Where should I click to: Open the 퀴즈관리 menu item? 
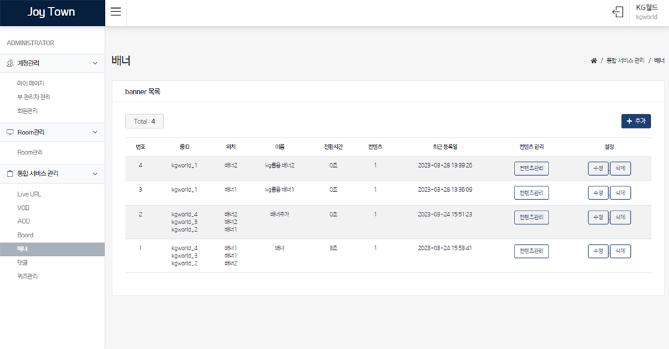click(x=27, y=276)
